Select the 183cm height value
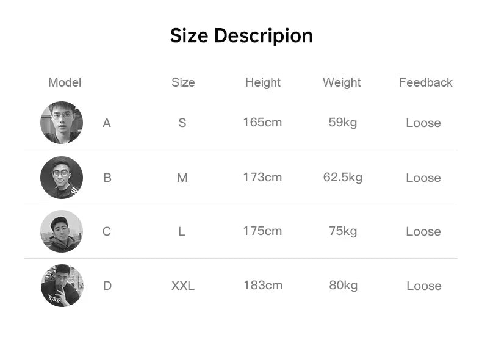 (263, 285)
